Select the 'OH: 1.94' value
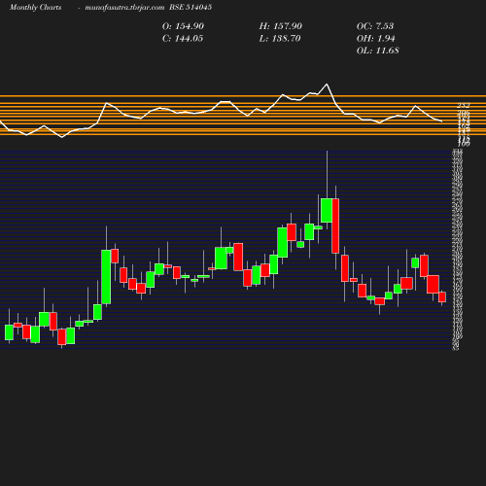 tap(376, 39)
